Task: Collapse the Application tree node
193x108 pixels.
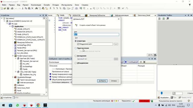Action: [10, 26]
